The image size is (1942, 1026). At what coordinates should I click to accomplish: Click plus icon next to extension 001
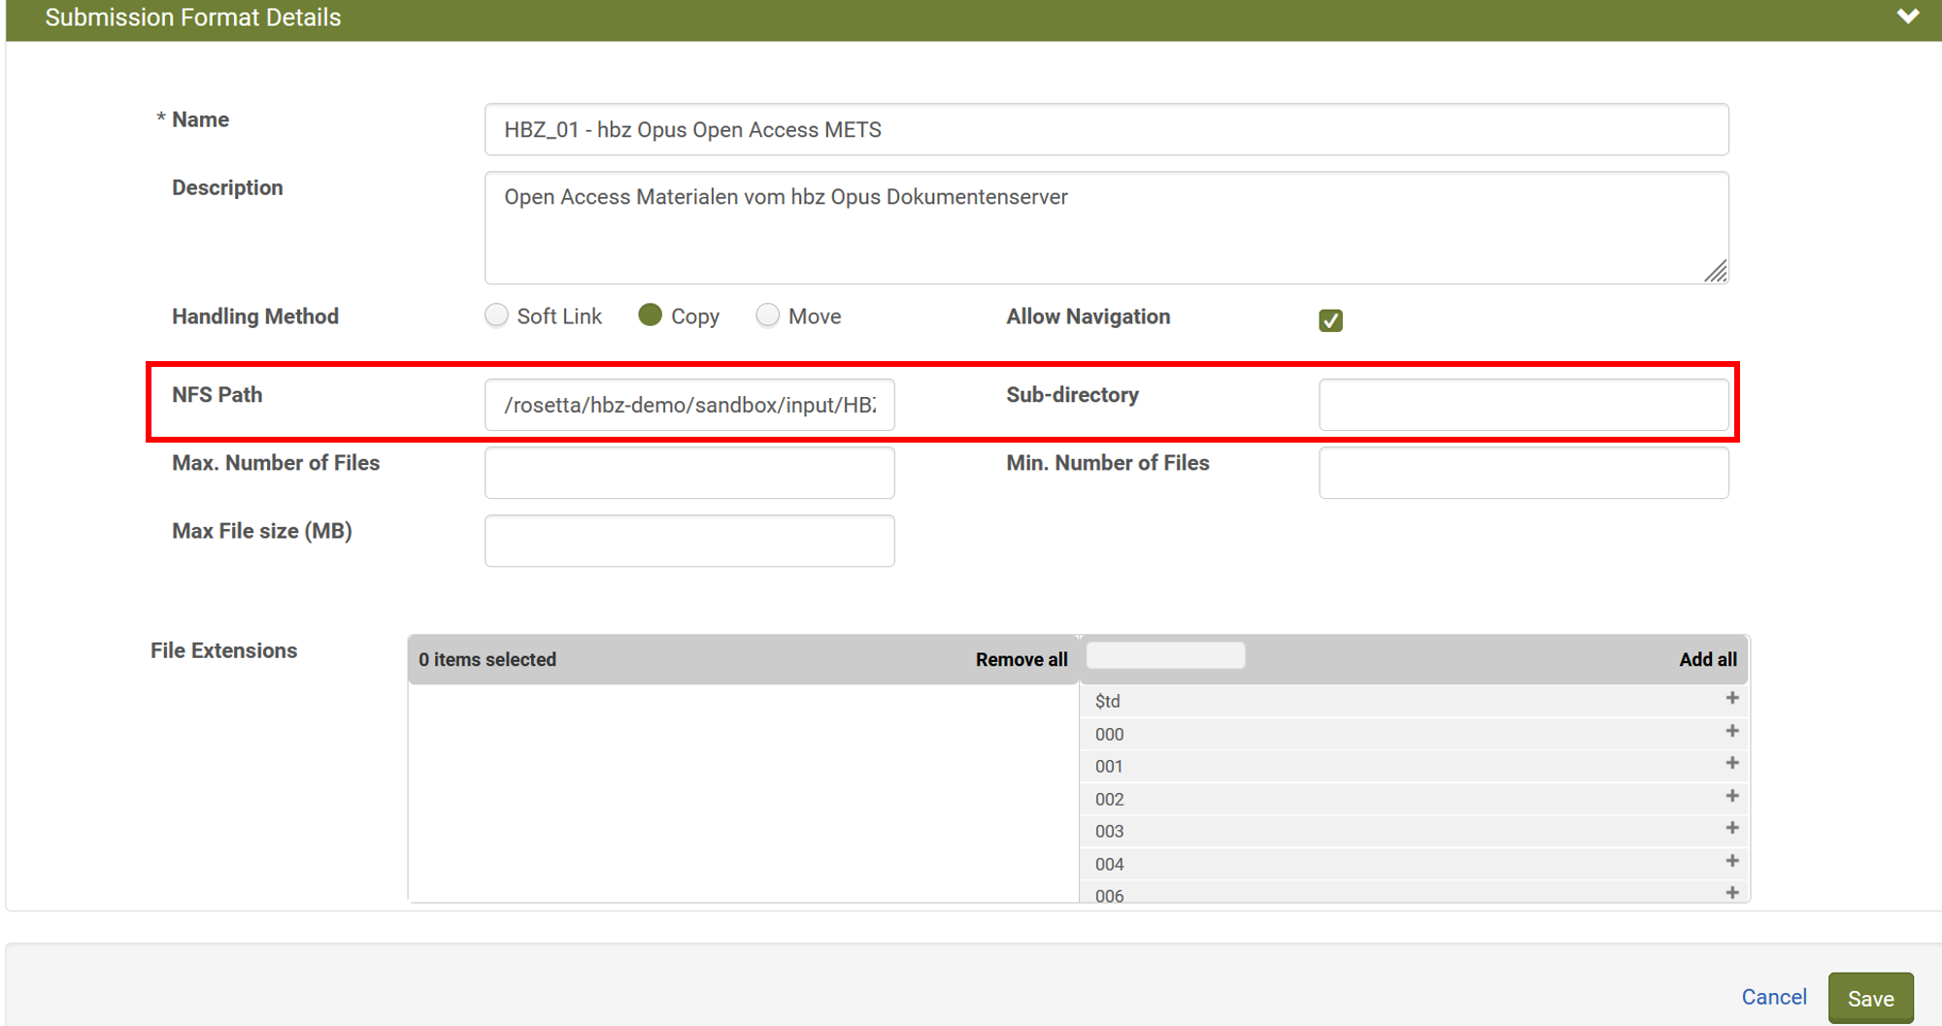1731,764
